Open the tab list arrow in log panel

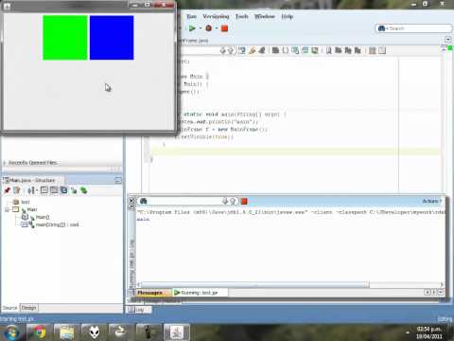point(441,293)
